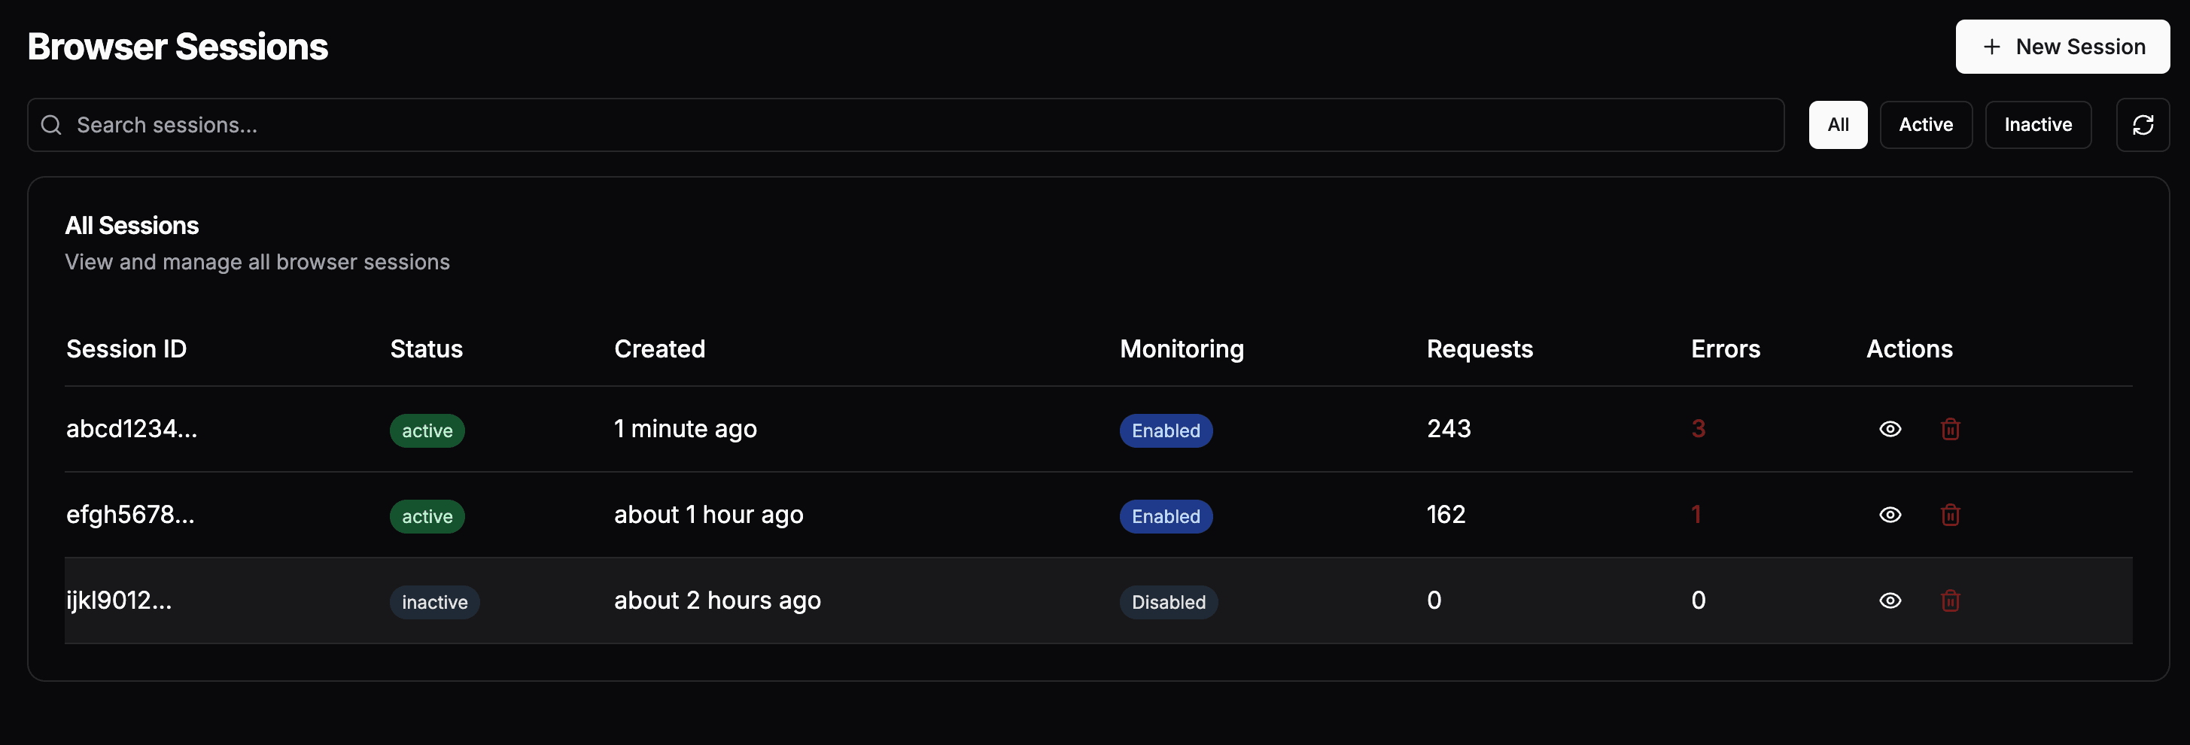This screenshot has height=745, width=2190.
Task: Click the All Sessions card heading
Action: coord(132,225)
